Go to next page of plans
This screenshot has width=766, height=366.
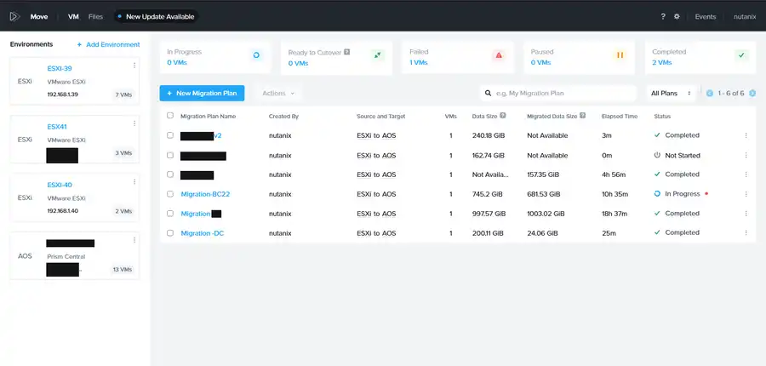752,94
